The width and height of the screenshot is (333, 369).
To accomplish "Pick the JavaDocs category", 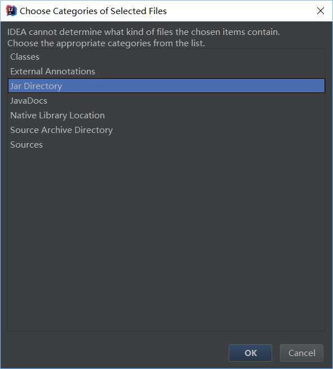I will click(166, 101).
